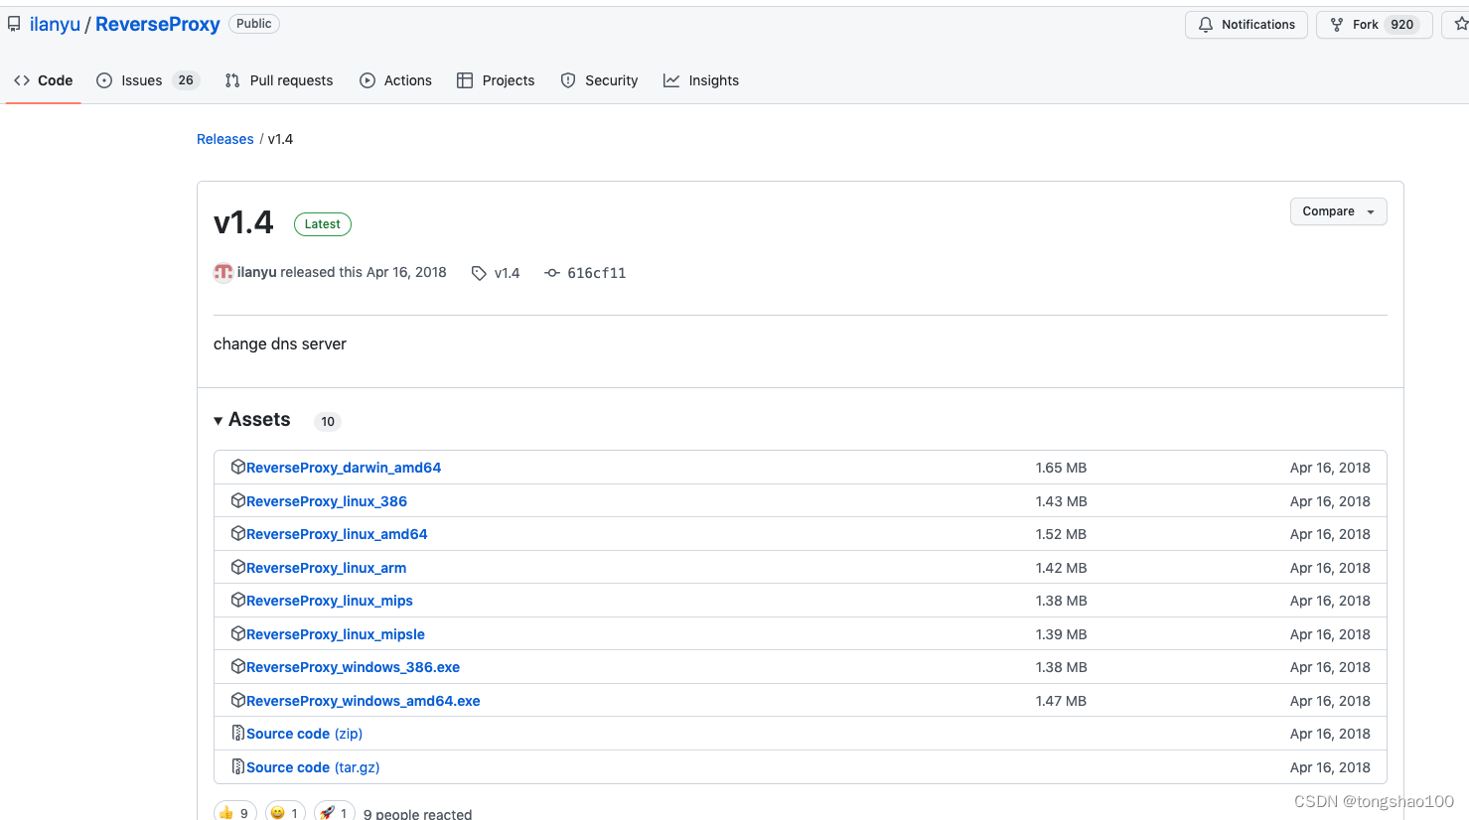Click the ilanyu avatar next to release info

point(223,272)
